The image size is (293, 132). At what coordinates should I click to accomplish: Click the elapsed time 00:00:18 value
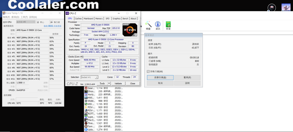[194, 57]
